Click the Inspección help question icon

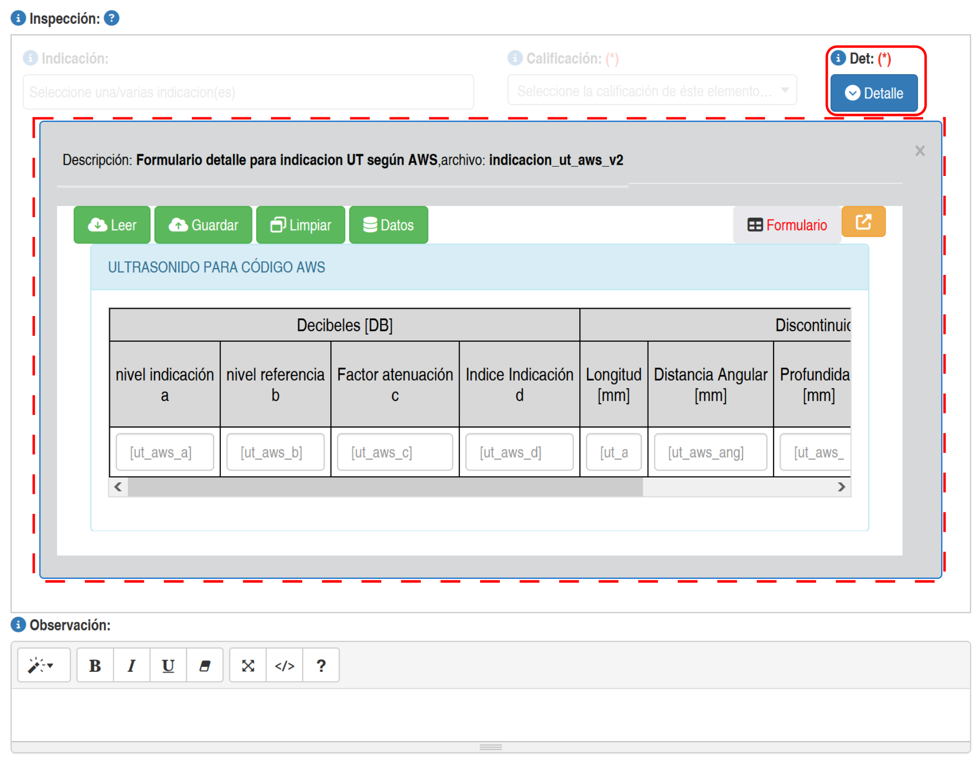pos(111,18)
